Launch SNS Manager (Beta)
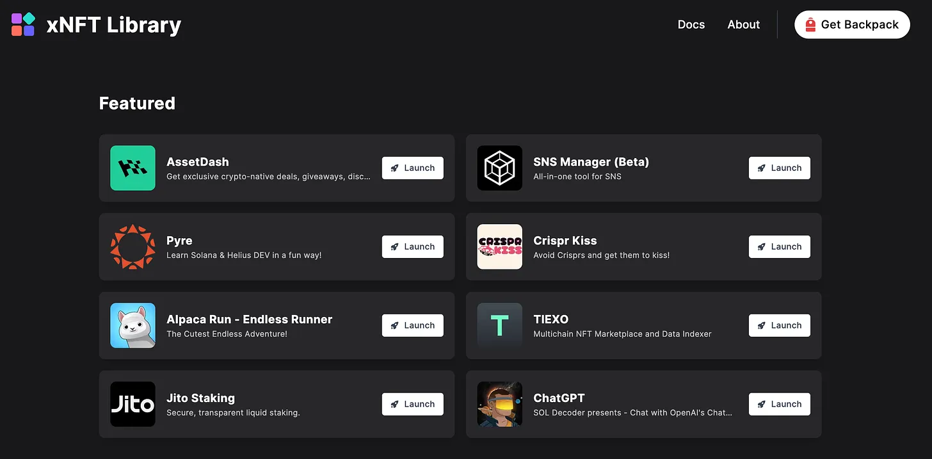This screenshot has width=932, height=459. [779, 168]
